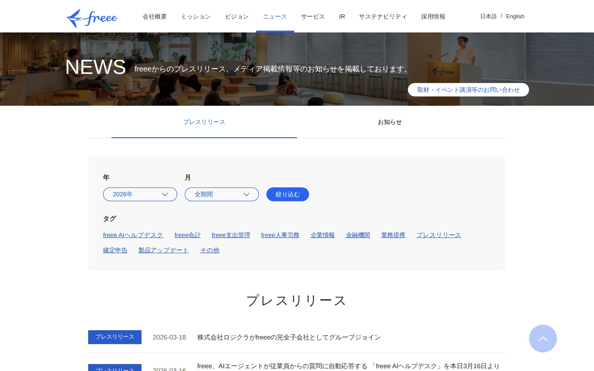Click the scroll-to-top arrow button
This screenshot has width=594, height=371.
(x=543, y=339)
